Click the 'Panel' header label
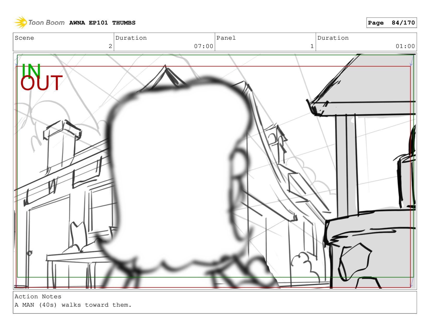430x333 pixels. click(x=226, y=38)
